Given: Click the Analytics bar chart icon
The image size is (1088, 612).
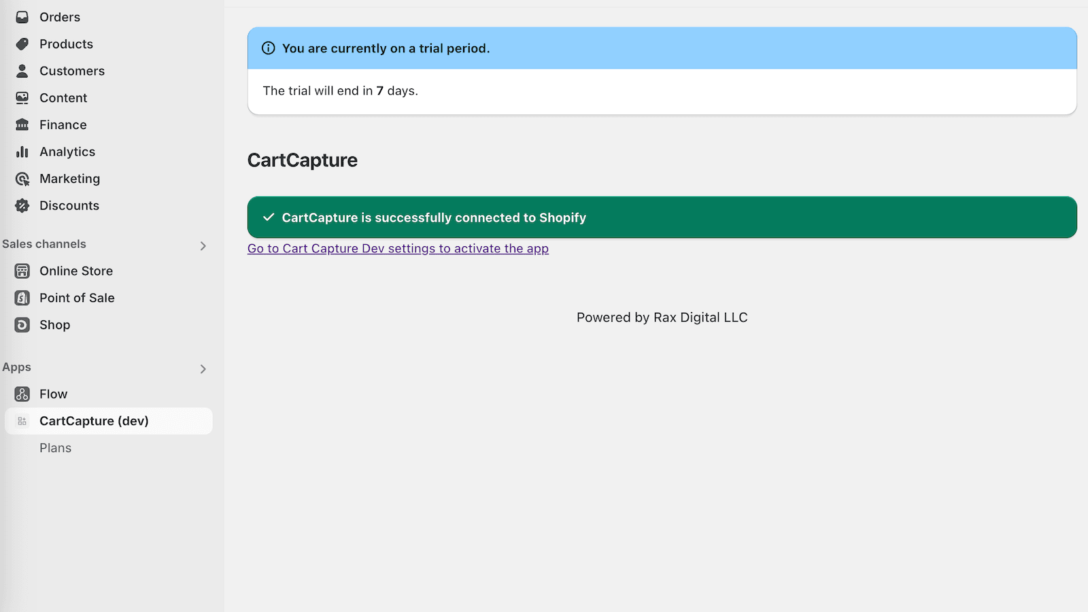Looking at the screenshot, I should coord(22,152).
